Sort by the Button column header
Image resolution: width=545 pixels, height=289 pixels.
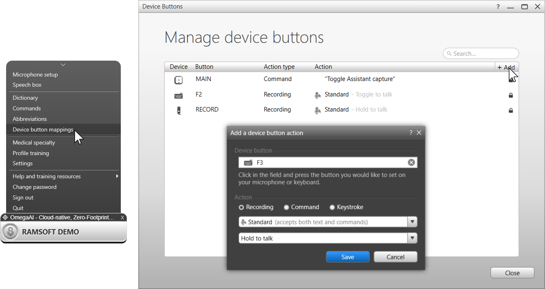pyautogui.click(x=204, y=67)
